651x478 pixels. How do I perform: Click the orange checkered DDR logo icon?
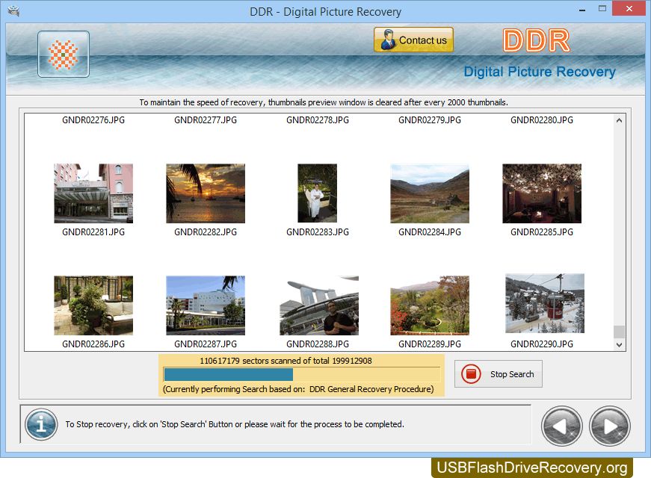coord(63,54)
